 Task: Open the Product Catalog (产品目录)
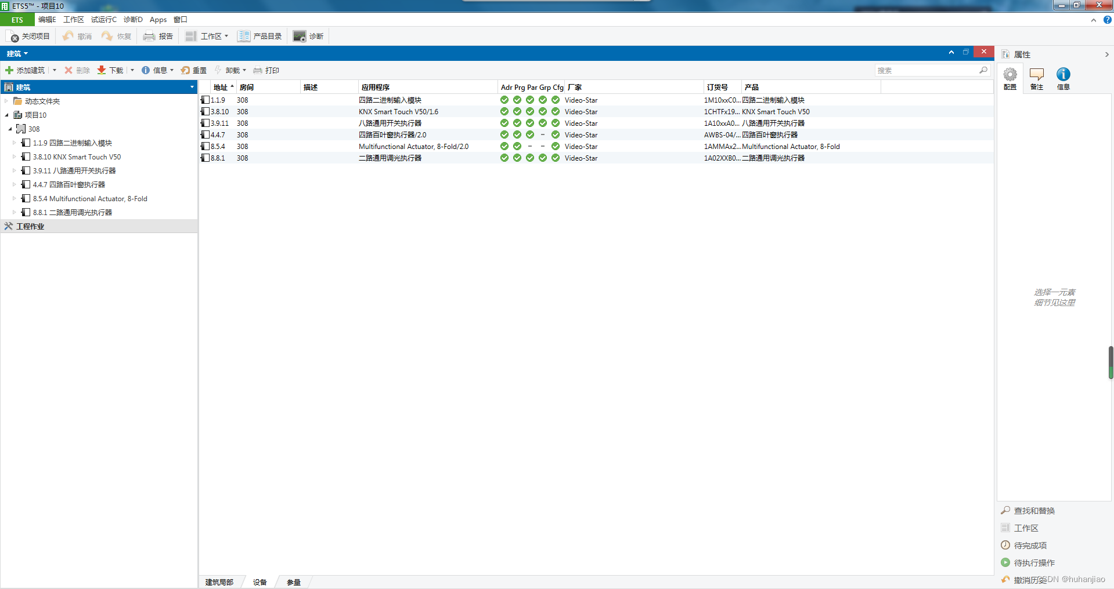(243, 37)
